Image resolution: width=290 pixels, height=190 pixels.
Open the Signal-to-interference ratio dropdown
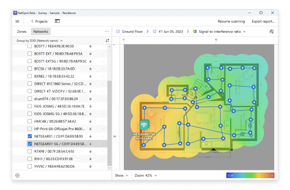[222, 31]
